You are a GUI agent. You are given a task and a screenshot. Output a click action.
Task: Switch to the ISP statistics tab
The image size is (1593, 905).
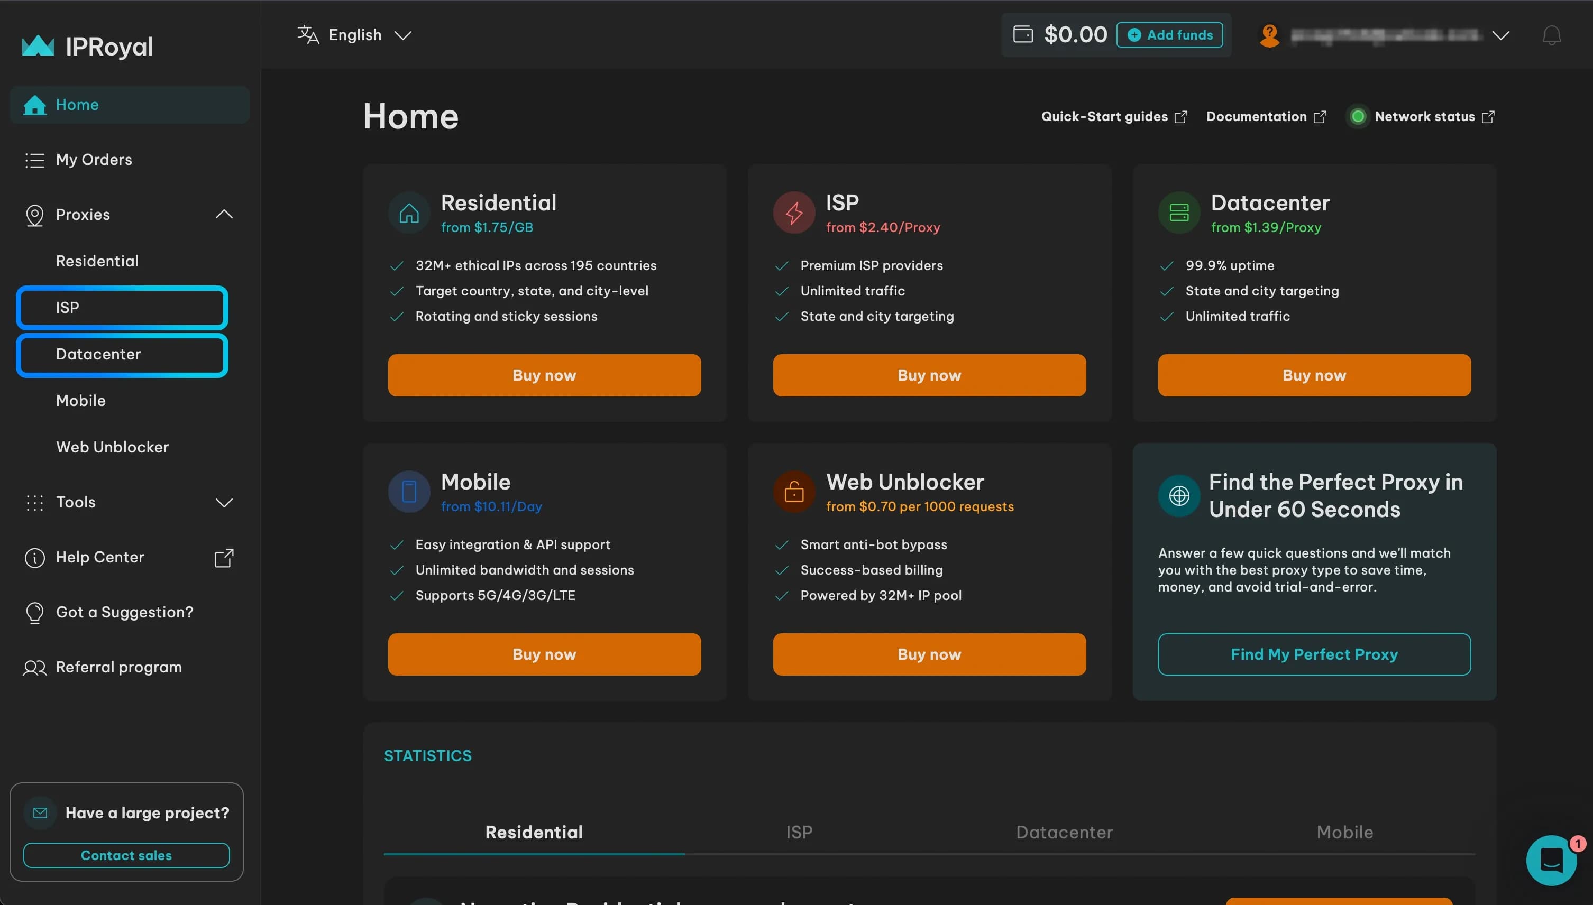799,832
